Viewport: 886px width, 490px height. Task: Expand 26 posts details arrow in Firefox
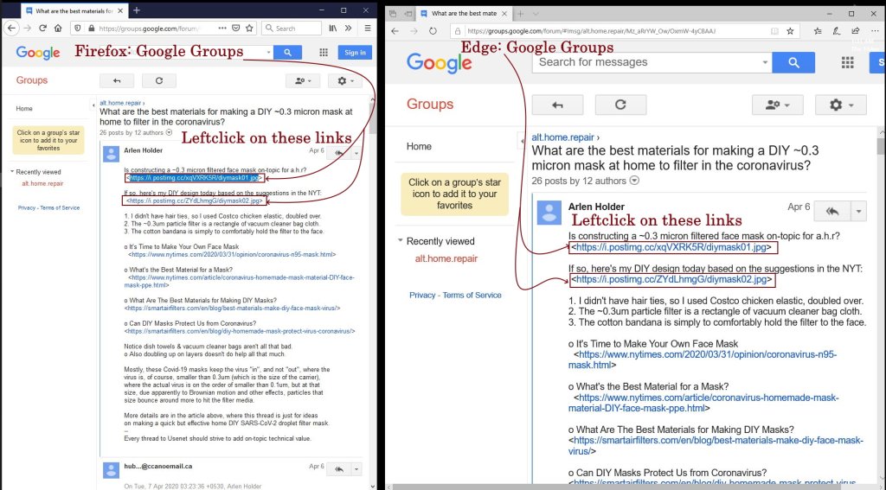pyautogui.click(x=169, y=133)
